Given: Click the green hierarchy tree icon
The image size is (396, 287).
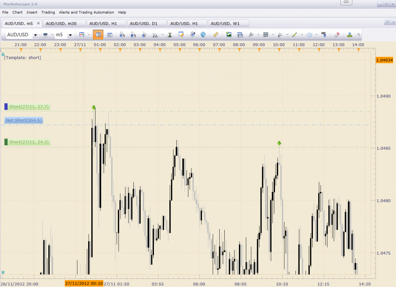Looking at the screenshot, I should coord(350,35).
